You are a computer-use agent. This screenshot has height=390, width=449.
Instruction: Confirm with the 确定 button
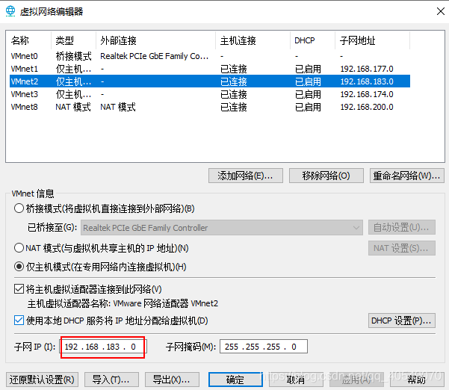tap(235, 380)
